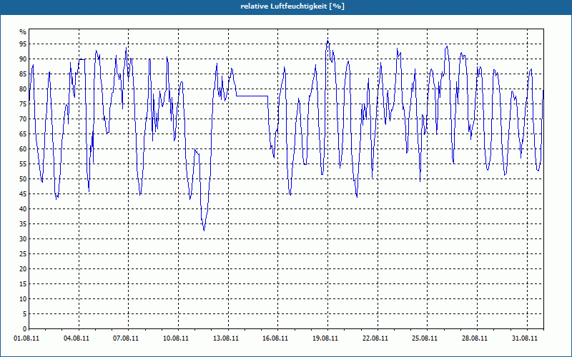This screenshot has height=357, width=572.
Task: Select the x-axis date label 16.08.11
Action: (x=275, y=338)
